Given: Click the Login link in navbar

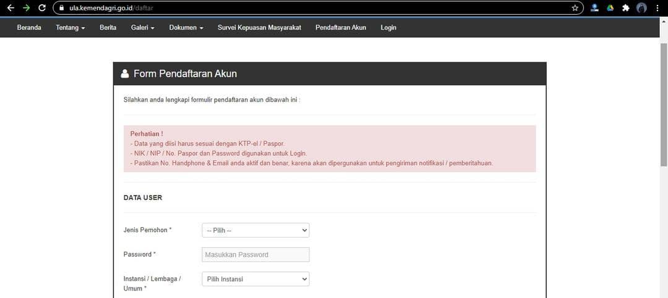Looking at the screenshot, I should (x=388, y=28).
